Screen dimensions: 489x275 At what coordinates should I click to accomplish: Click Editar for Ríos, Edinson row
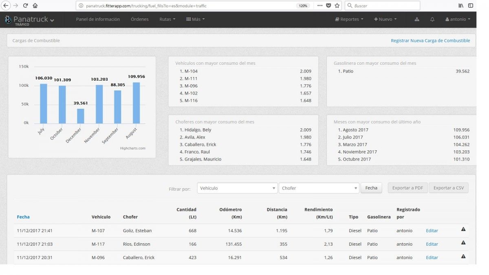pyautogui.click(x=432, y=244)
